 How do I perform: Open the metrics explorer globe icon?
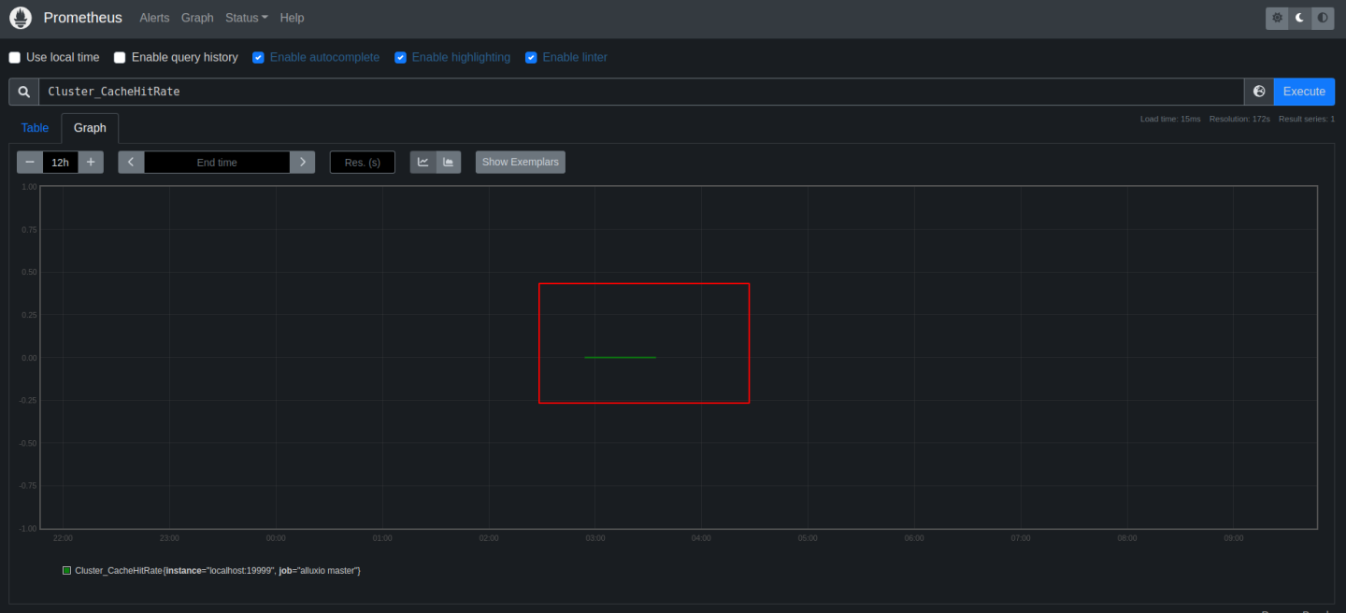pyautogui.click(x=1259, y=92)
